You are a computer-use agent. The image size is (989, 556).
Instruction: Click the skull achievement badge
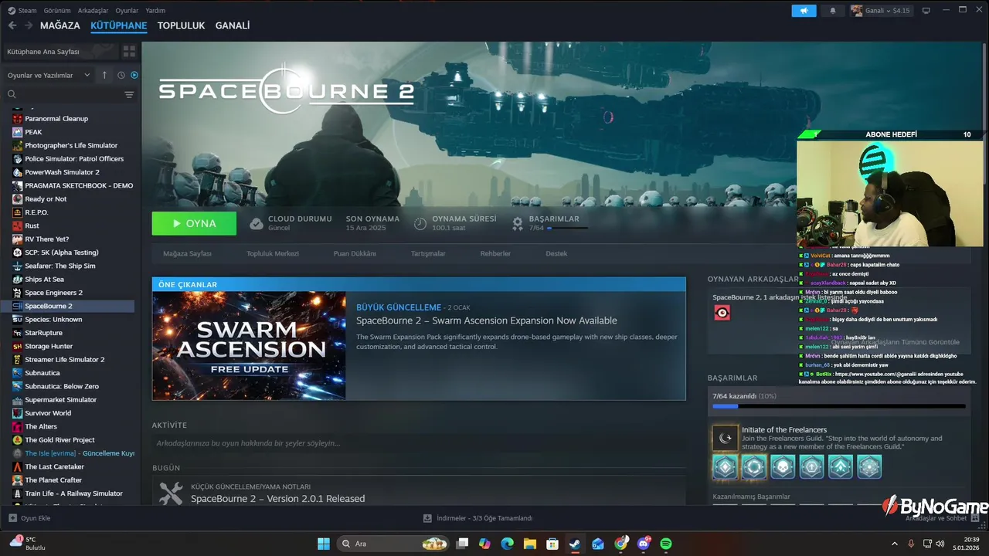(x=783, y=466)
